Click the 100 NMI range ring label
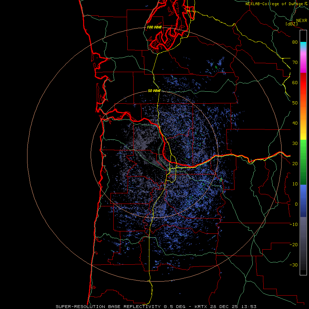 coord(154,27)
